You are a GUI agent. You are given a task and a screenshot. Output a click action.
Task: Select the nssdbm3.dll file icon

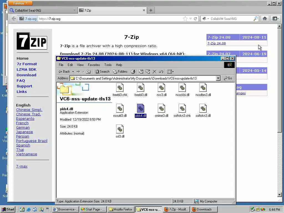pos(203,88)
